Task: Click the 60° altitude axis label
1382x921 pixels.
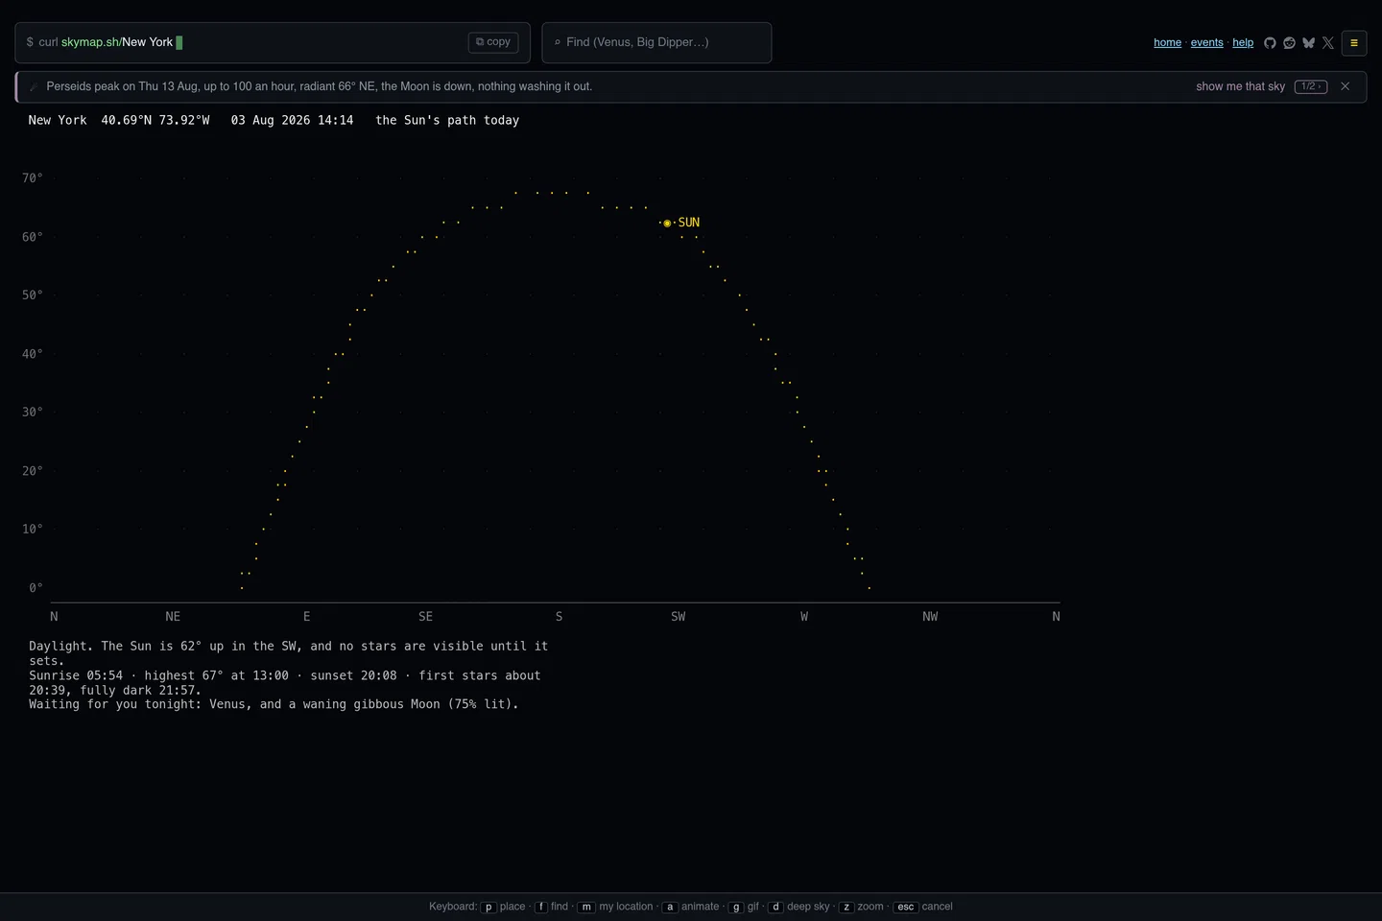Action: pyautogui.click(x=33, y=237)
